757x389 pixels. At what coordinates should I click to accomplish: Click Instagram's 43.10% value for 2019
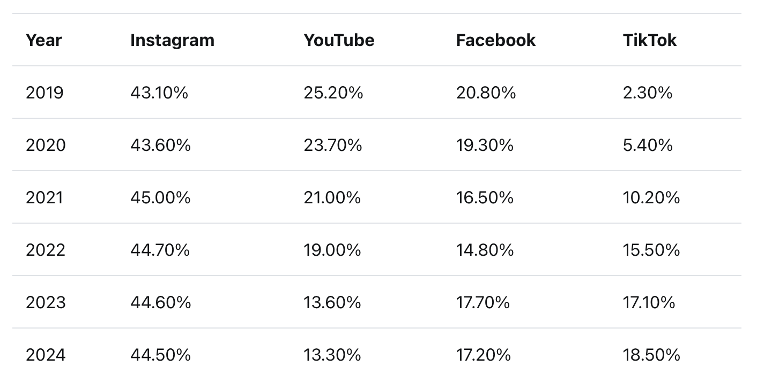coord(159,93)
